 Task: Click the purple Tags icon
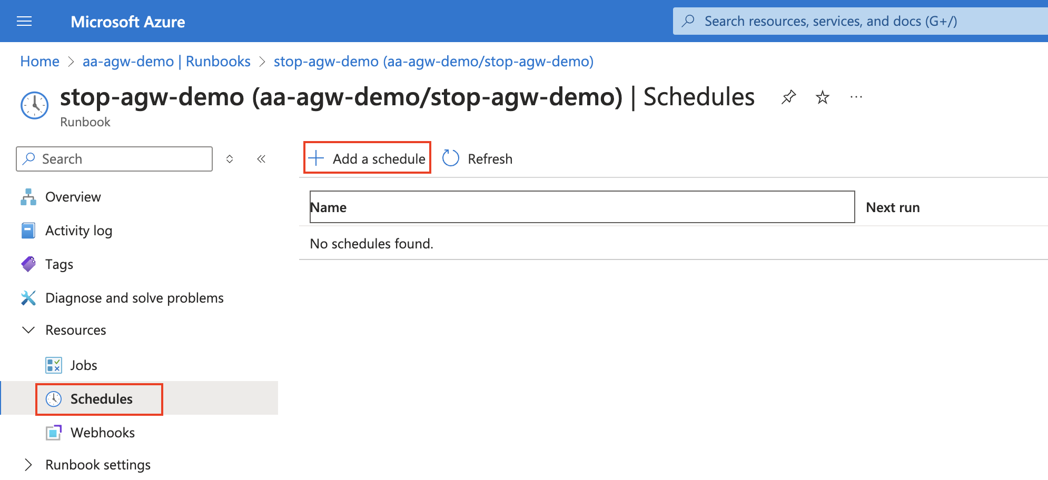click(28, 264)
